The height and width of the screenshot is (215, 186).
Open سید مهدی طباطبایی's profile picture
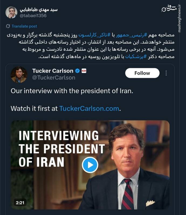[x=11, y=13]
